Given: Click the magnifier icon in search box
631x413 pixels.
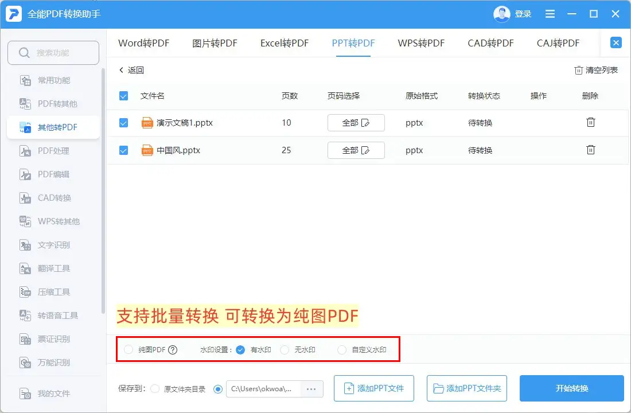Looking at the screenshot, I should pyautogui.click(x=24, y=53).
